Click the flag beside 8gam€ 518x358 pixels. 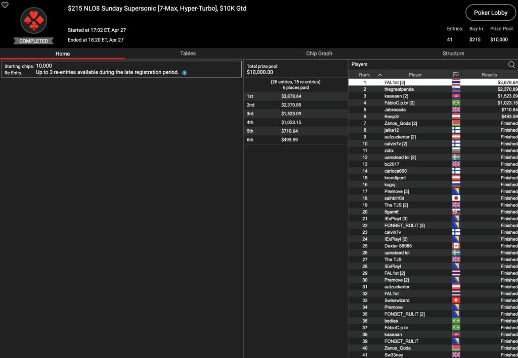click(x=456, y=212)
